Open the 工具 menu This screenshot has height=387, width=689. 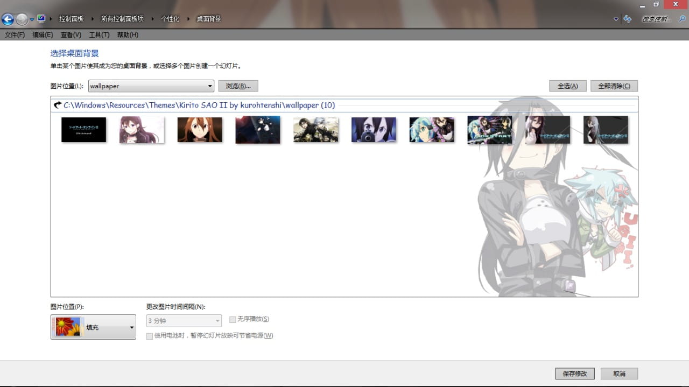pyautogui.click(x=99, y=34)
